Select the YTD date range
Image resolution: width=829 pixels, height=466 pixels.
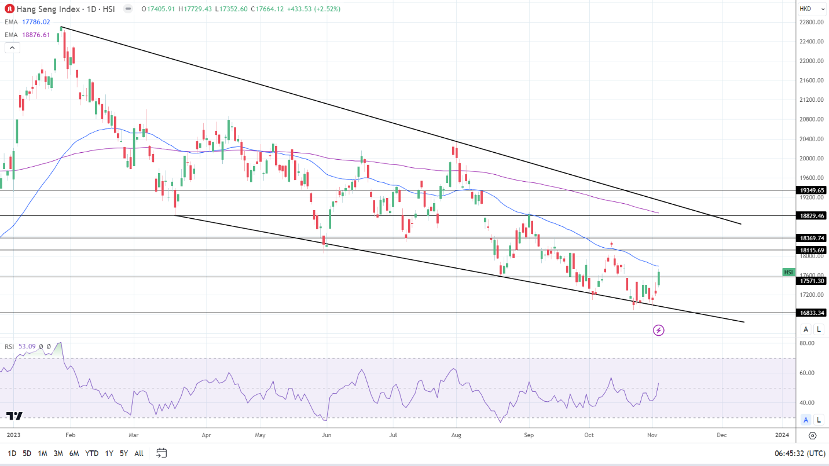91,453
